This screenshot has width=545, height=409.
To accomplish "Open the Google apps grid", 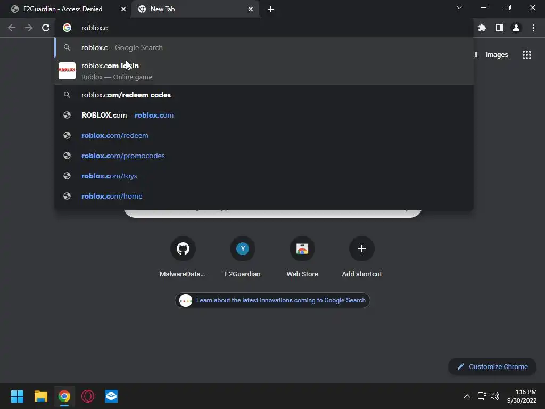I will coord(527,55).
